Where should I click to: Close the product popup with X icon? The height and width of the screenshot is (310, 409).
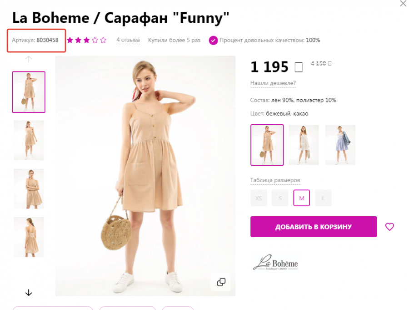click(403, 3)
